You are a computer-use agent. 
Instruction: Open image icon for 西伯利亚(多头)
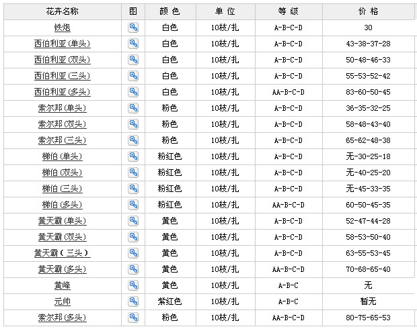click(x=133, y=92)
